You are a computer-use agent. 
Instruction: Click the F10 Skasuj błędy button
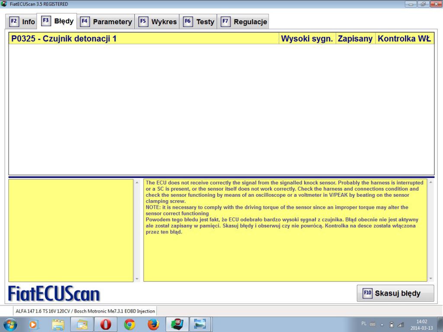(x=395, y=293)
